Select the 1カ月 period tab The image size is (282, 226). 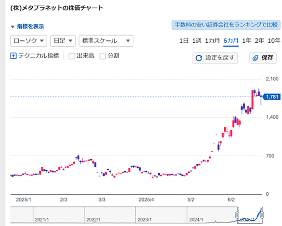(x=212, y=41)
